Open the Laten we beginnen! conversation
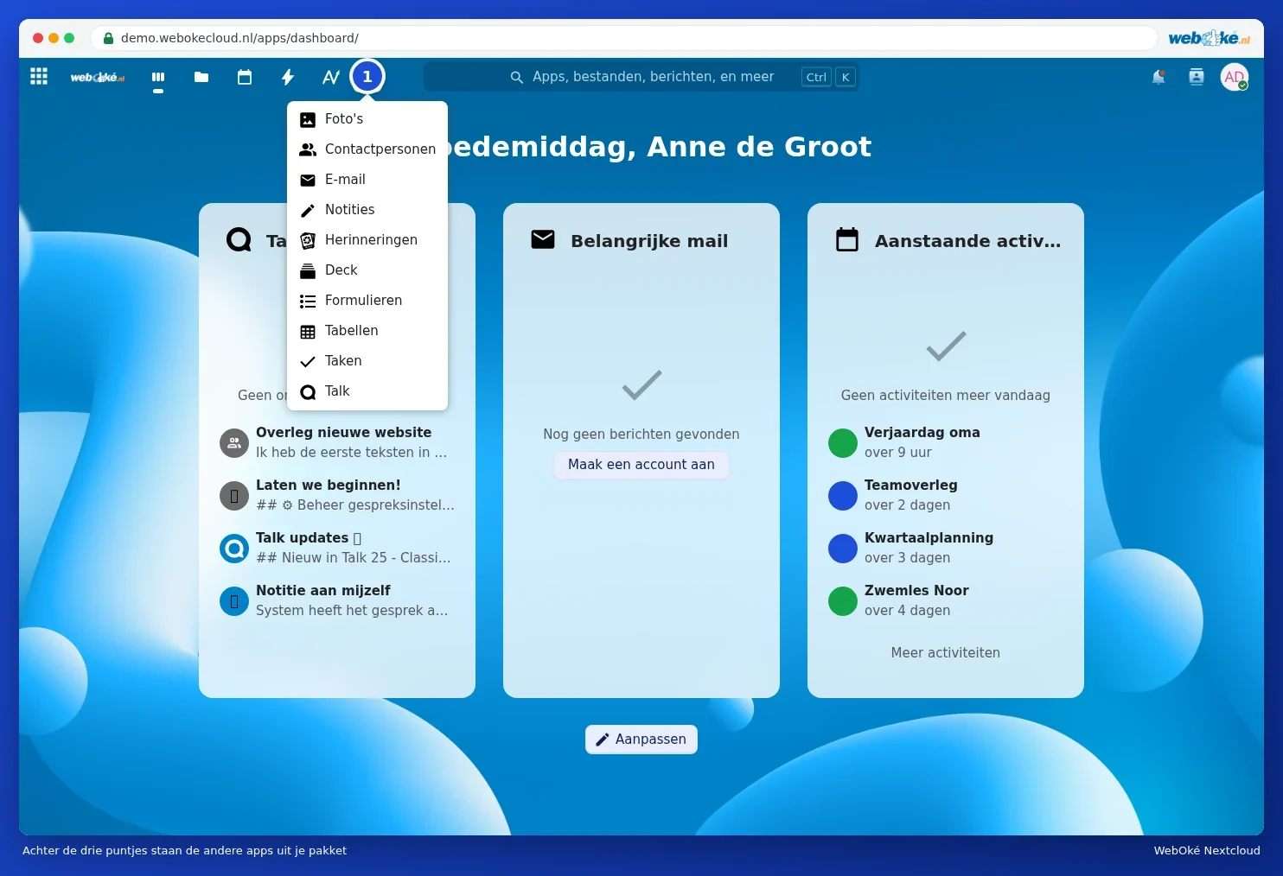 pos(337,495)
